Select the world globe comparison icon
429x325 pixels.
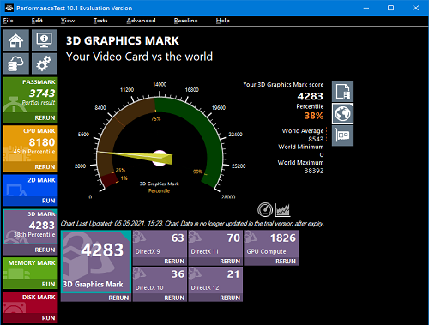click(x=342, y=113)
